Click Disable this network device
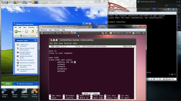 click(26, 57)
